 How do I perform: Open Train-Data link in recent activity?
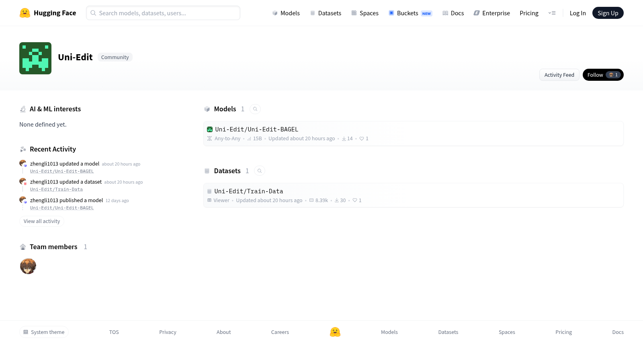click(56, 189)
